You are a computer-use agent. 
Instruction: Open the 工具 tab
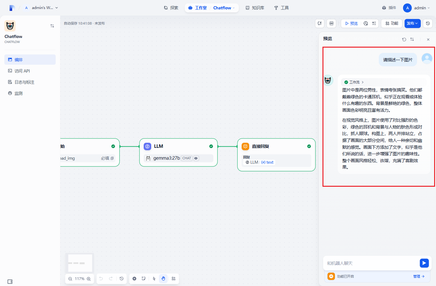tap(281, 8)
